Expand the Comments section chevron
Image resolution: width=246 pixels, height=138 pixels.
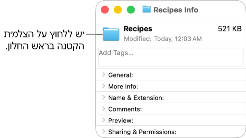[x=103, y=109]
